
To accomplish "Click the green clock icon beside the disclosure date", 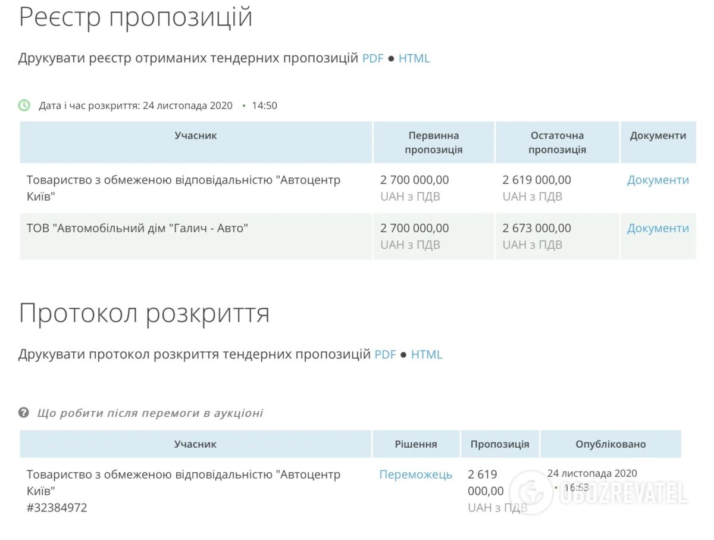I will (24, 105).
